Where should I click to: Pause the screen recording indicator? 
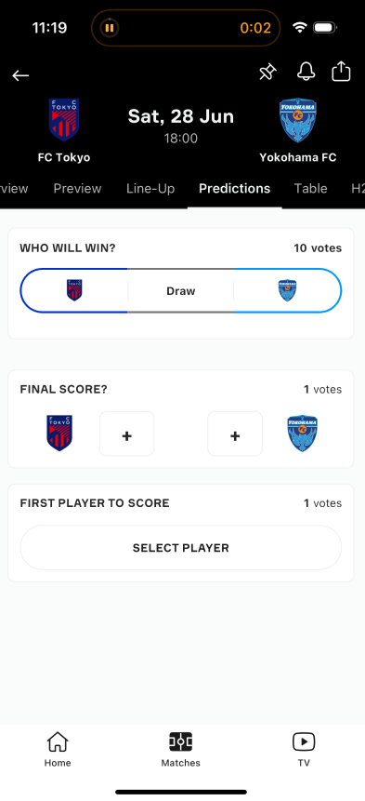point(109,28)
